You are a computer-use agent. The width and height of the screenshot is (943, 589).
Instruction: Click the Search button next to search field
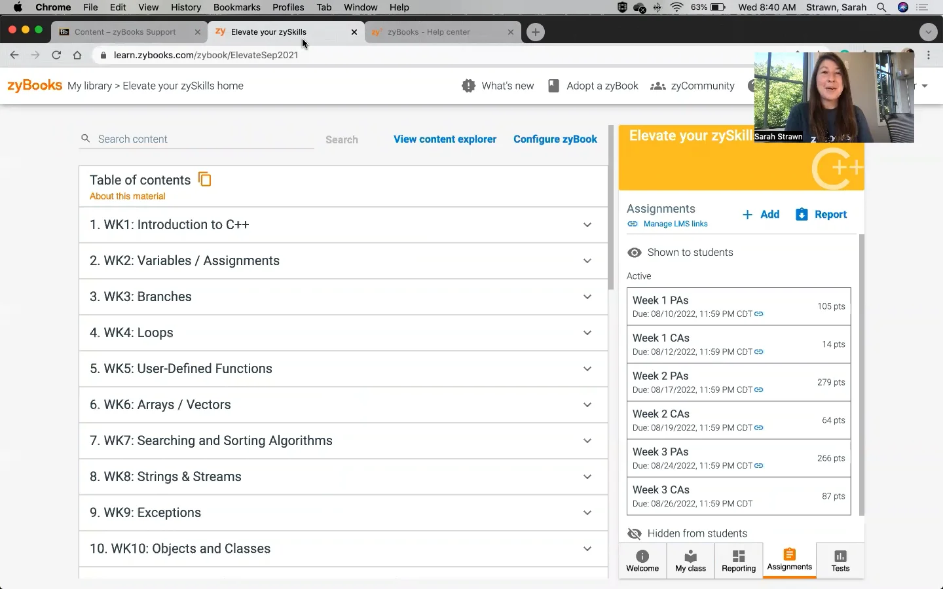pos(342,140)
